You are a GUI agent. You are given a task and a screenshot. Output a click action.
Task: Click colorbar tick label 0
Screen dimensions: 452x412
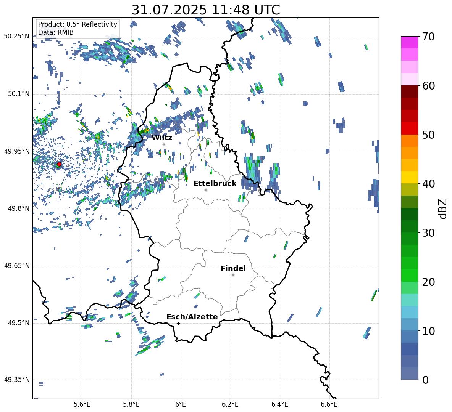pyautogui.click(x=425, y=380)
